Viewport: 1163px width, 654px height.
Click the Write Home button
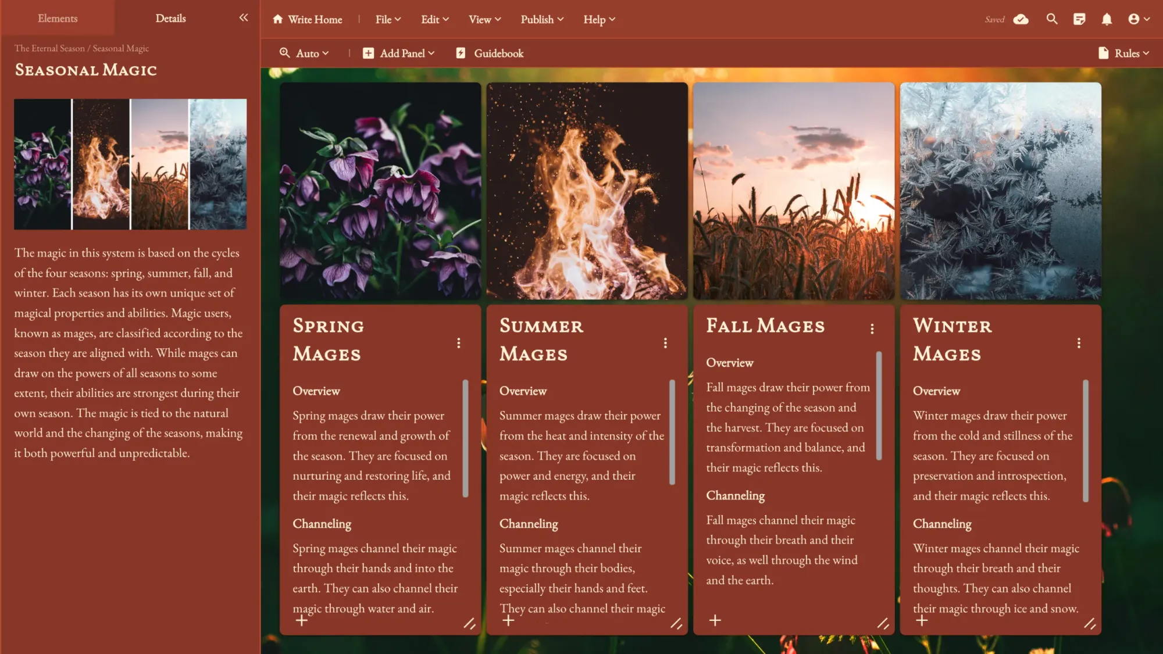[307, 19]
